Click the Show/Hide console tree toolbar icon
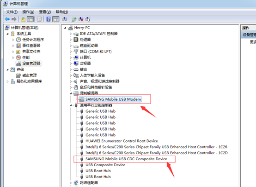 (x=30, y=19)
